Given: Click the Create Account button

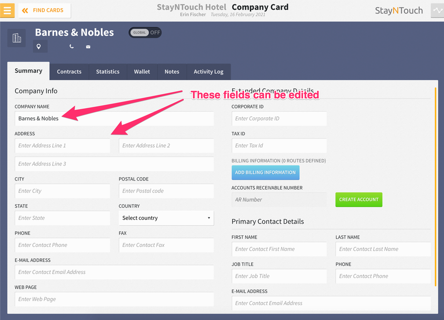Looking at the screenshot, I should coord(359,200).
